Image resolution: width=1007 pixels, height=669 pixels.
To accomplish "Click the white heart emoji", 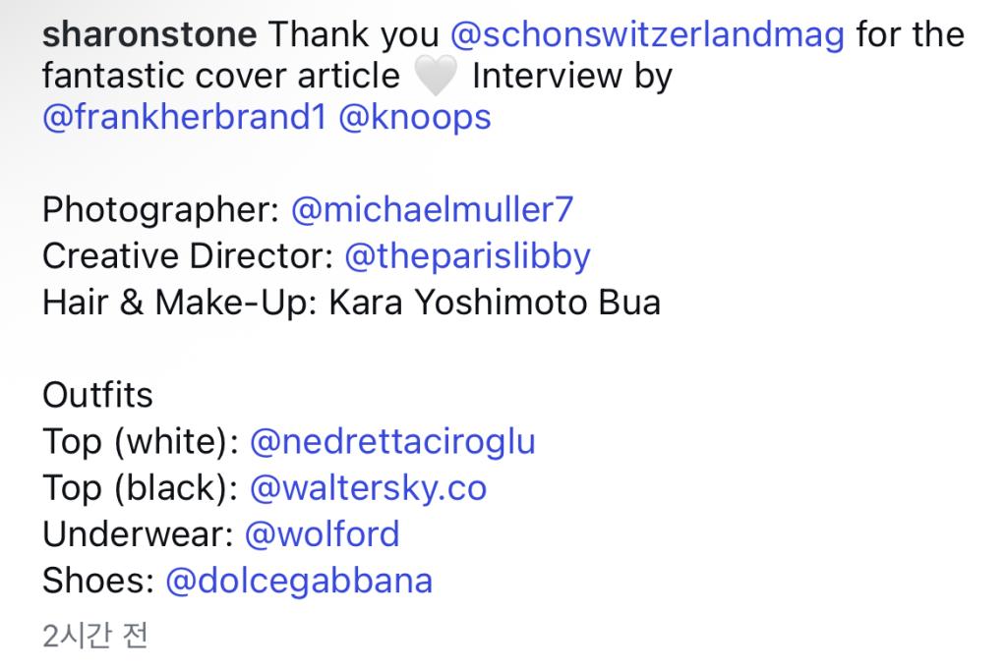I will point(436,75).
